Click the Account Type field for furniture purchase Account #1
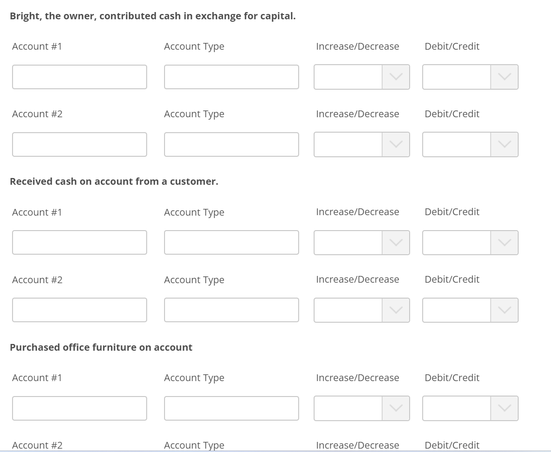 (x=231, y=408)
